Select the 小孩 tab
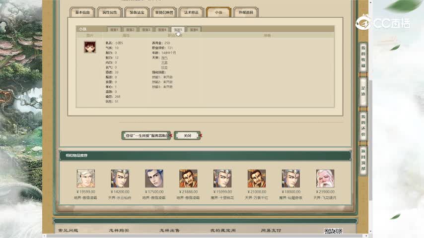The image size is (424, 238). point(218,12)
